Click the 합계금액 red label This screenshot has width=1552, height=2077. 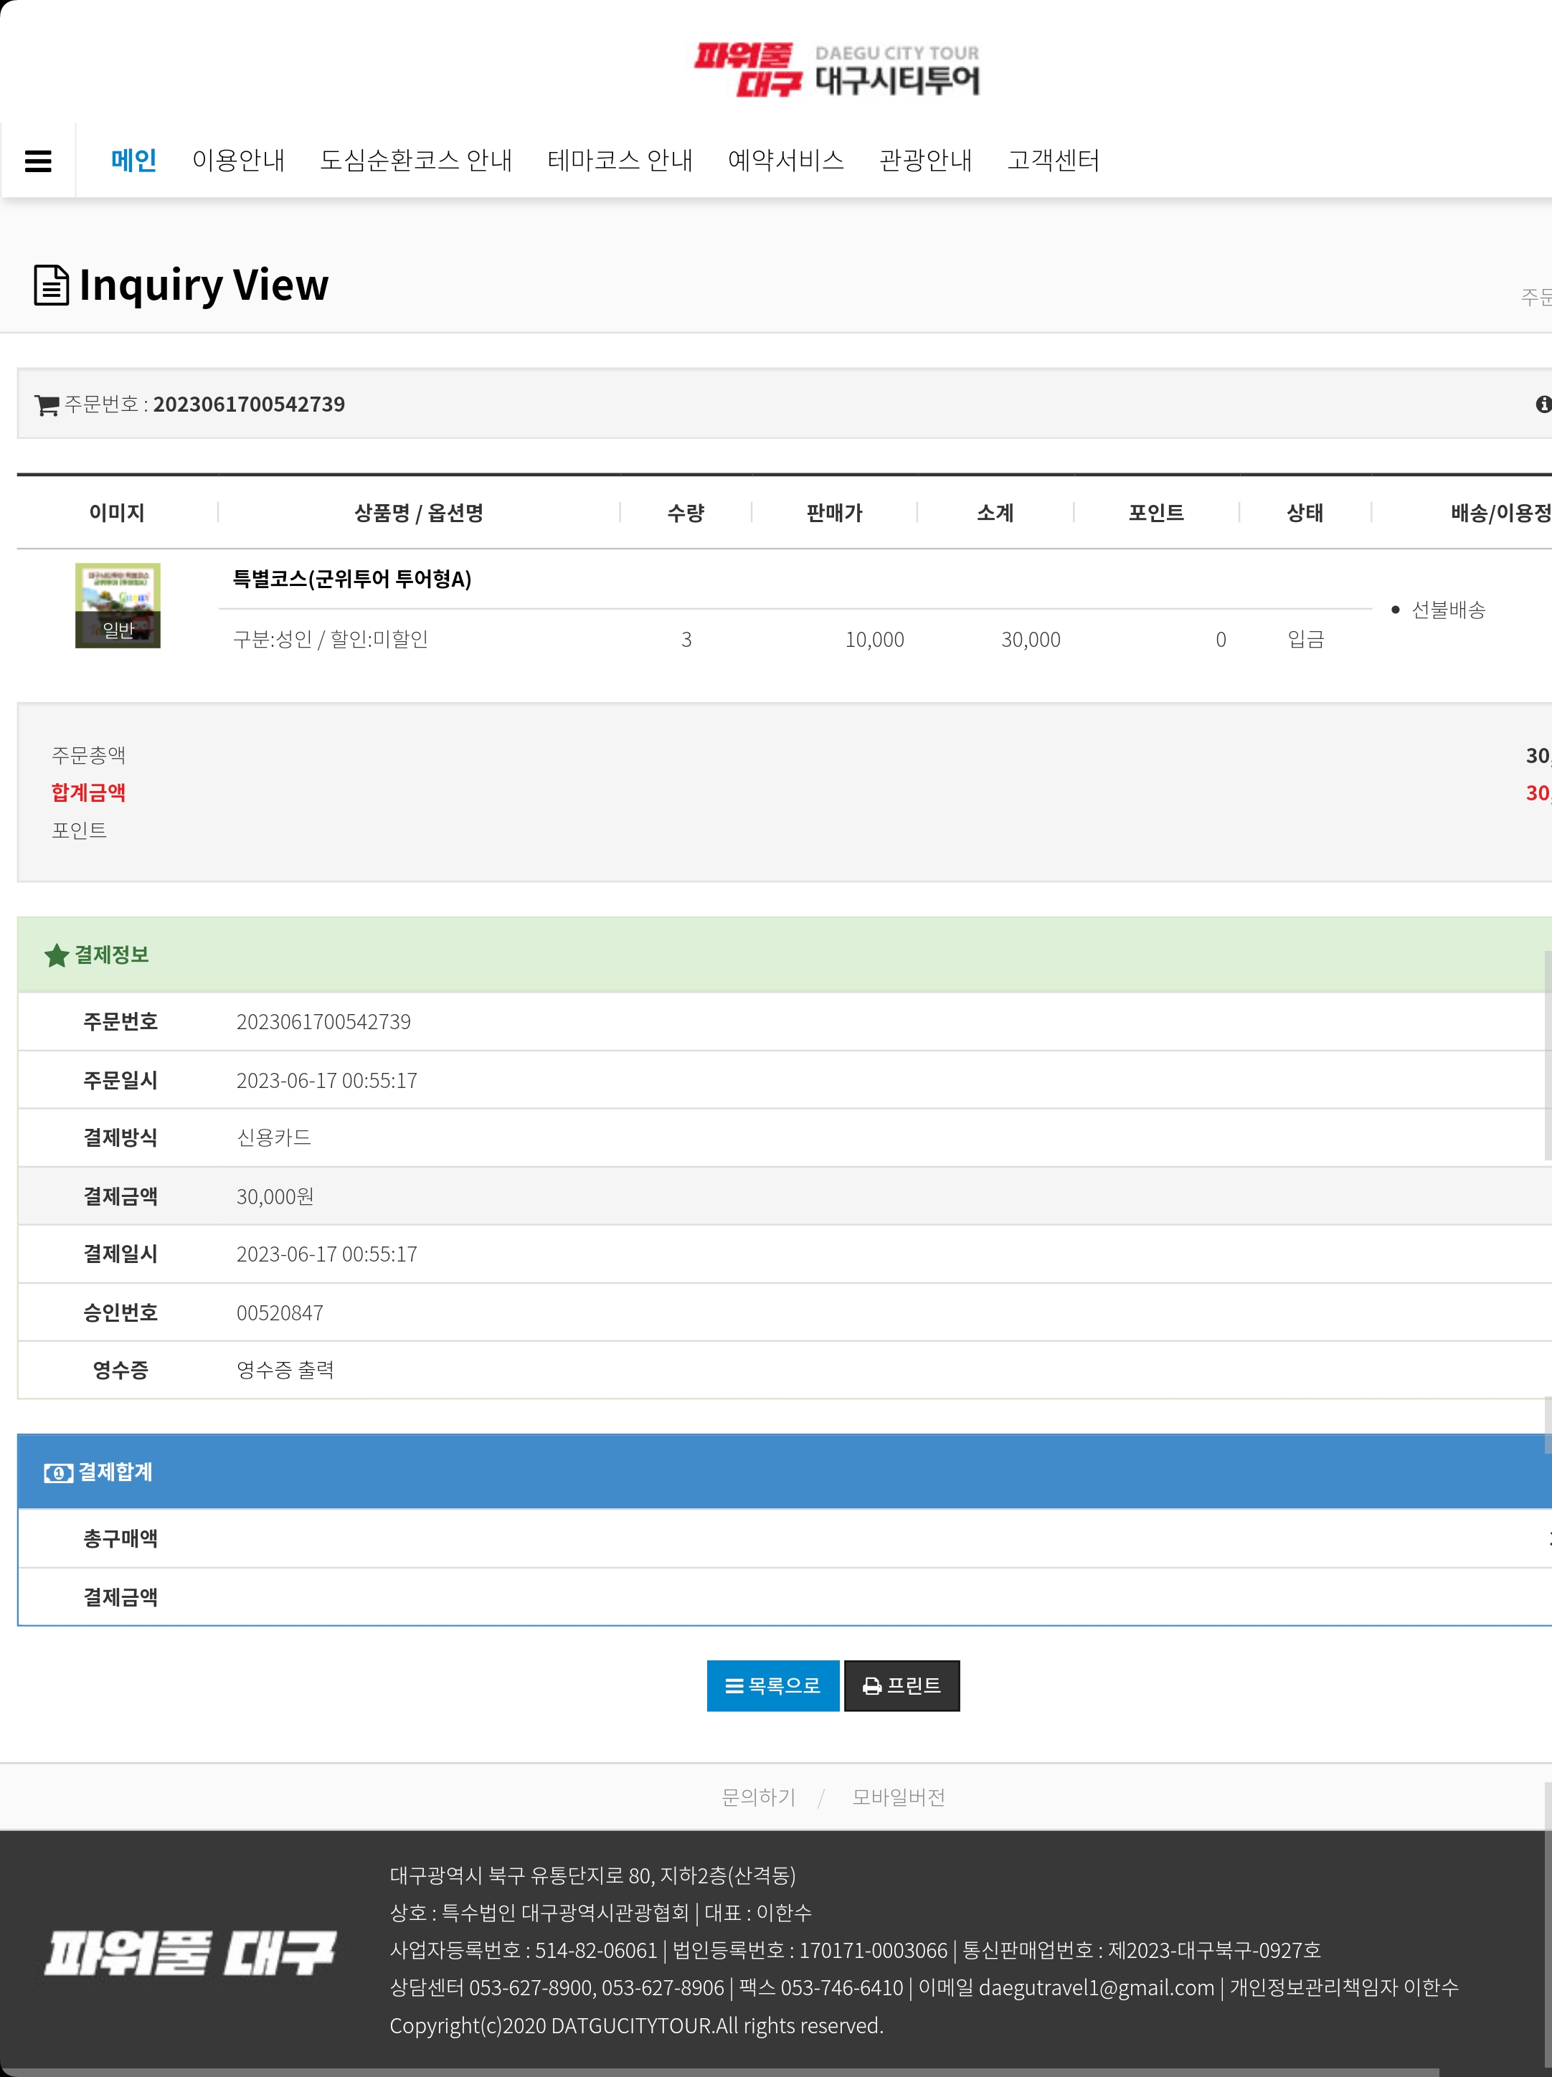point(88,793)
